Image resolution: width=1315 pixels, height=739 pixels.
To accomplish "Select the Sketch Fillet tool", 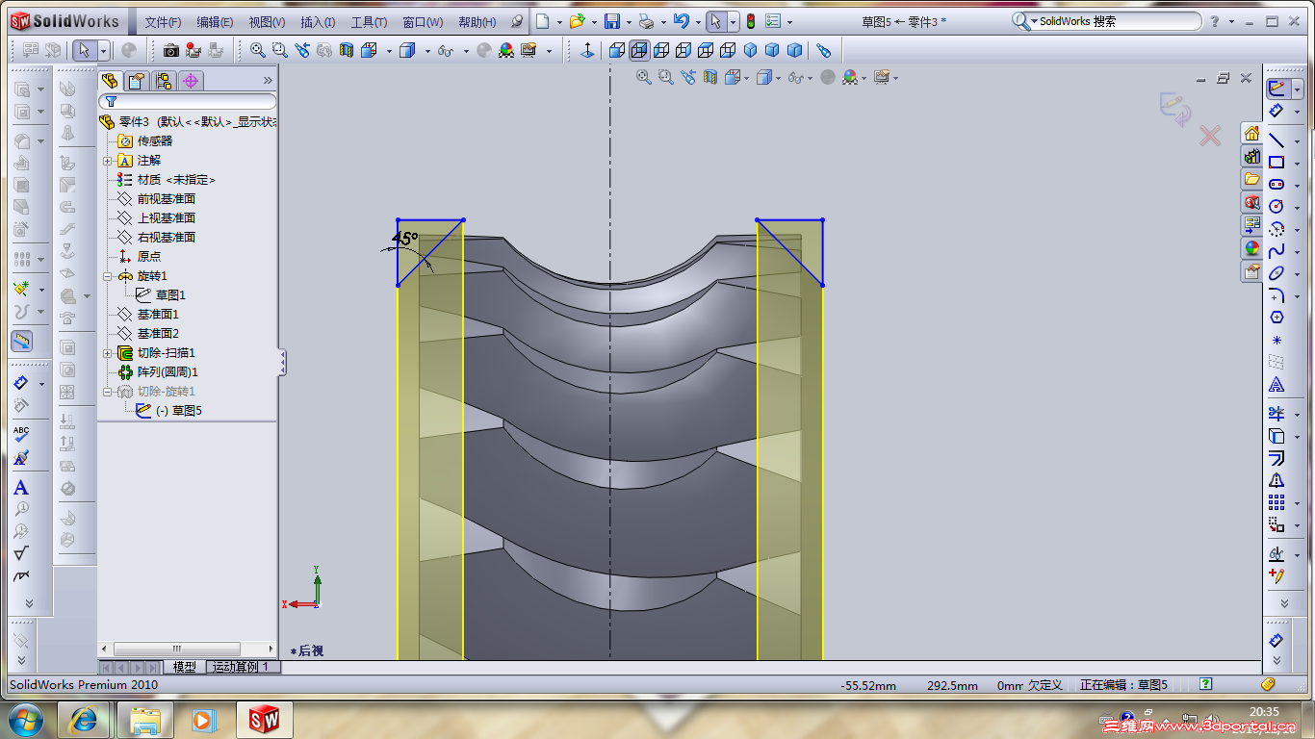I will (x=1276, y=294).
